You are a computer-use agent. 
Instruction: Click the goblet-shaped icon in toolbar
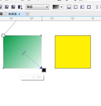click(x=97, y=7)
